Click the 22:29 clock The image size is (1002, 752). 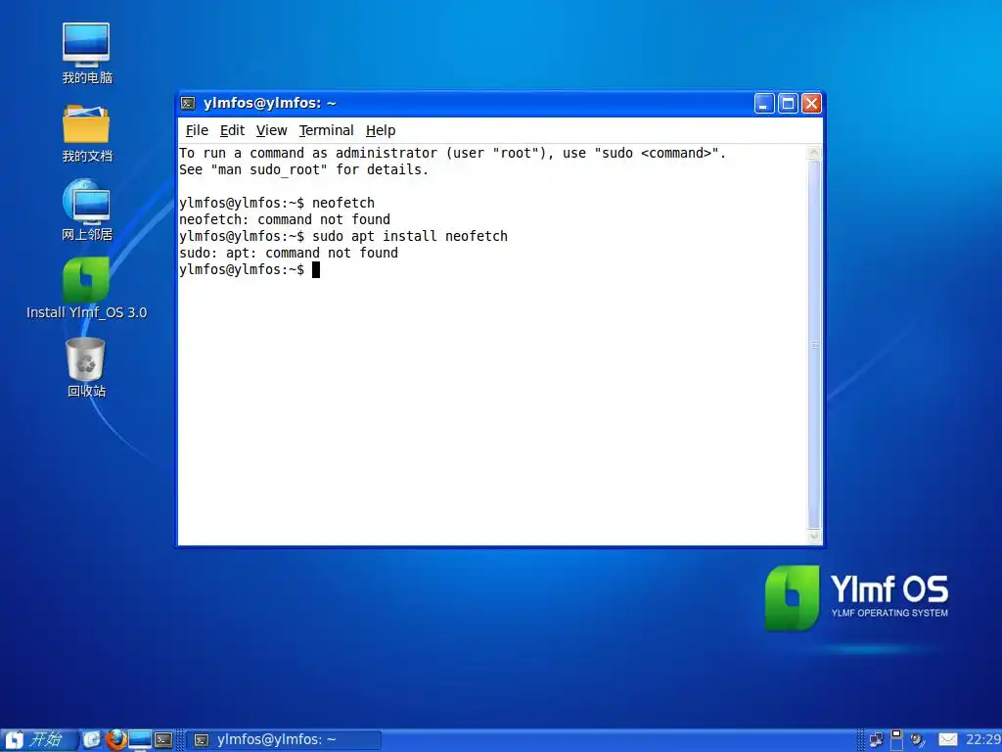[983, 740]
